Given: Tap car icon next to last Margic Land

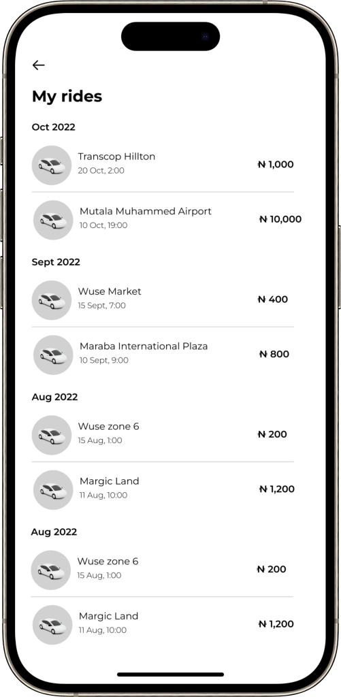Looking at the screenshot, I should coord(52,625).
